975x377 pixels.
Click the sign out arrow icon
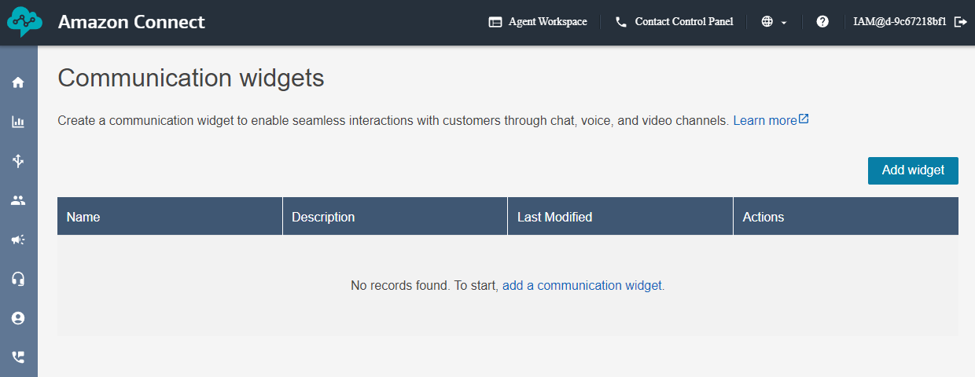click(x=960, y=22)
